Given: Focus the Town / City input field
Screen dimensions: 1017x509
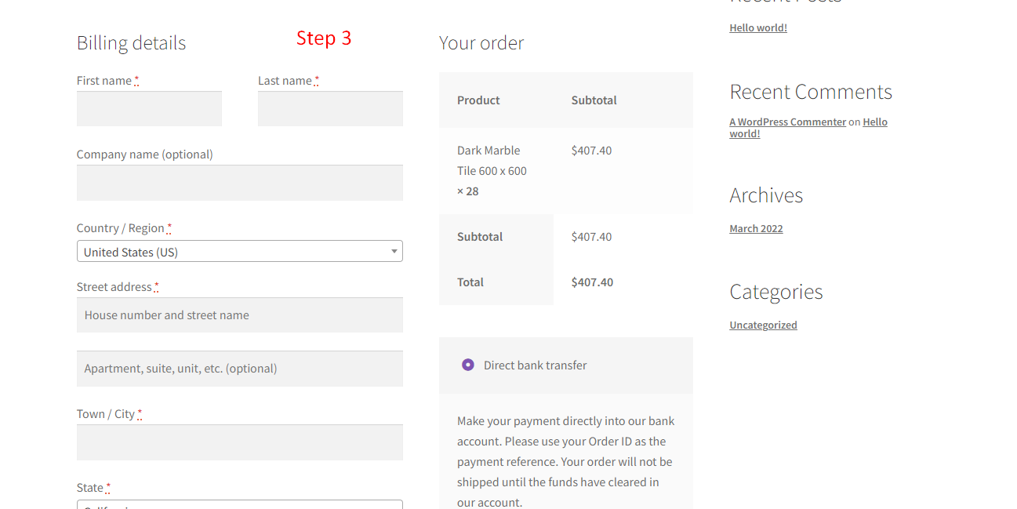Looking at the screenshot, I should [x=240, y=442].
